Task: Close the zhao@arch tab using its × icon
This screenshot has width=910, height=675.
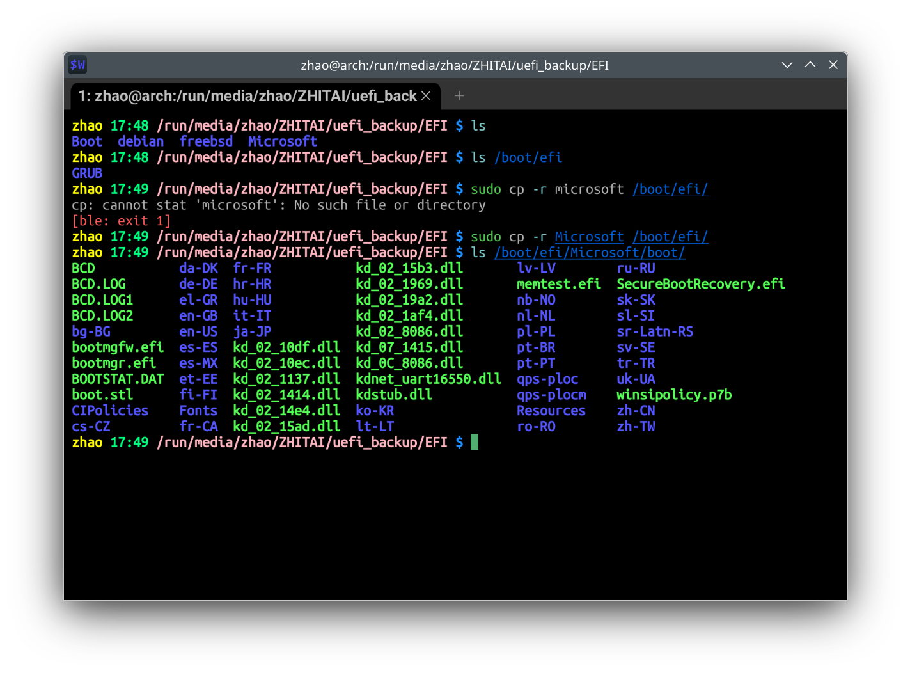Action: (x=426, y=95)
